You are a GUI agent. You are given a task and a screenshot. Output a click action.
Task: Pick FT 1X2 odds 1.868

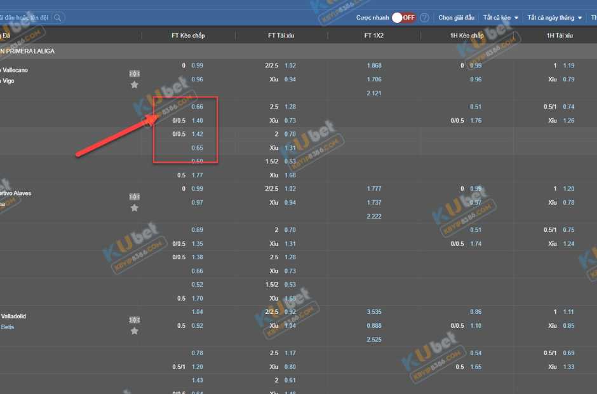(x=374, y=65)
